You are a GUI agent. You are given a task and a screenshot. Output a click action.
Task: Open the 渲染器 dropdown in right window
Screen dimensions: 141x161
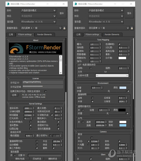click(x=106, y=22)
